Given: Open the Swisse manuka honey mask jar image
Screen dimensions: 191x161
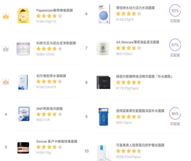Looking at the screenshot, I should pos(23,147).
